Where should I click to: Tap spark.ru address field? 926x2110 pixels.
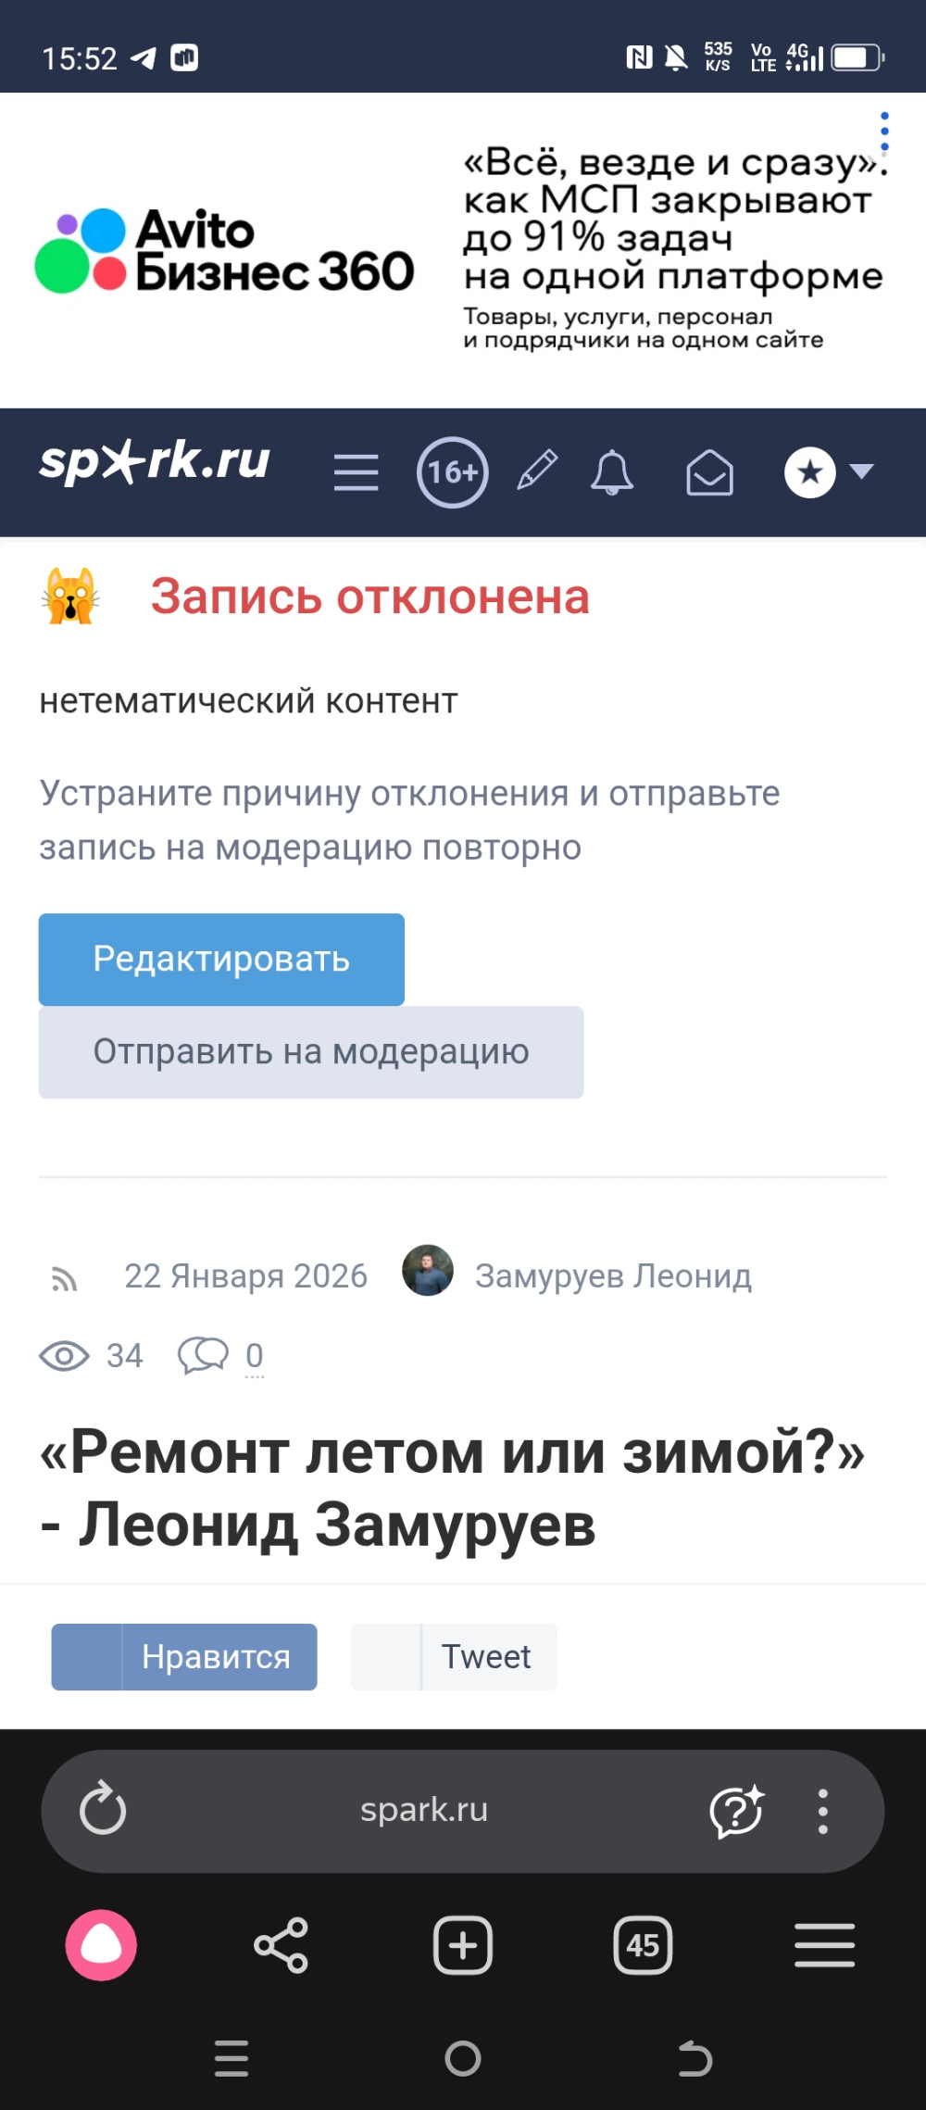424,1810
